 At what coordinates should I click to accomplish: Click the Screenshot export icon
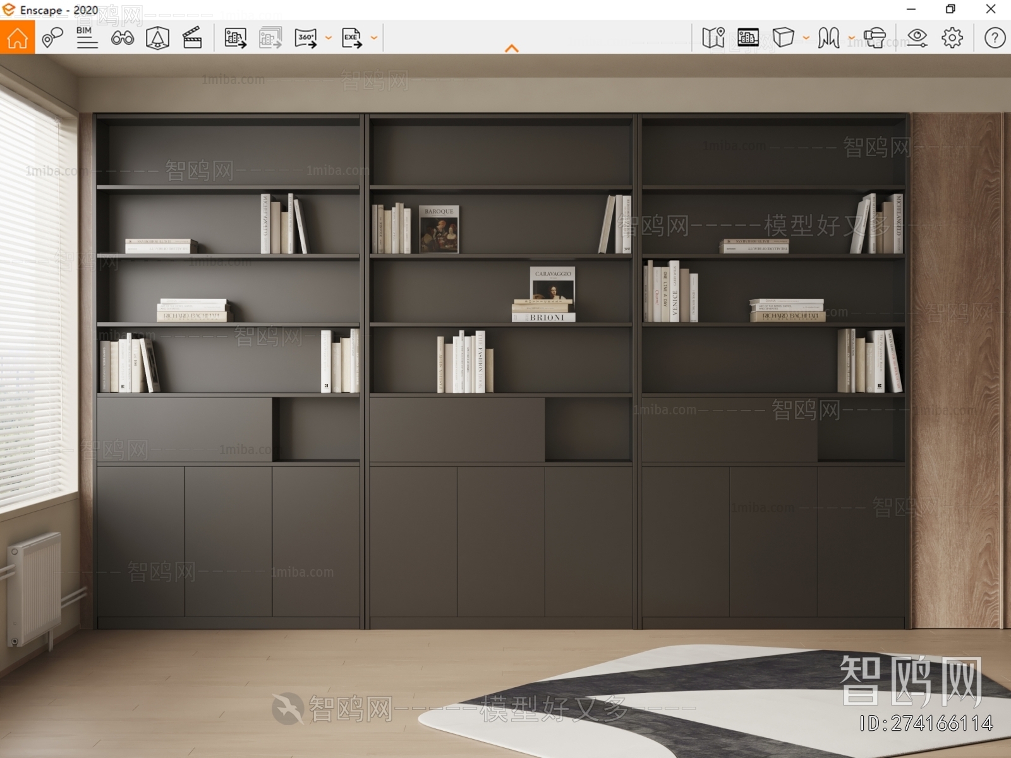[235, 38]
